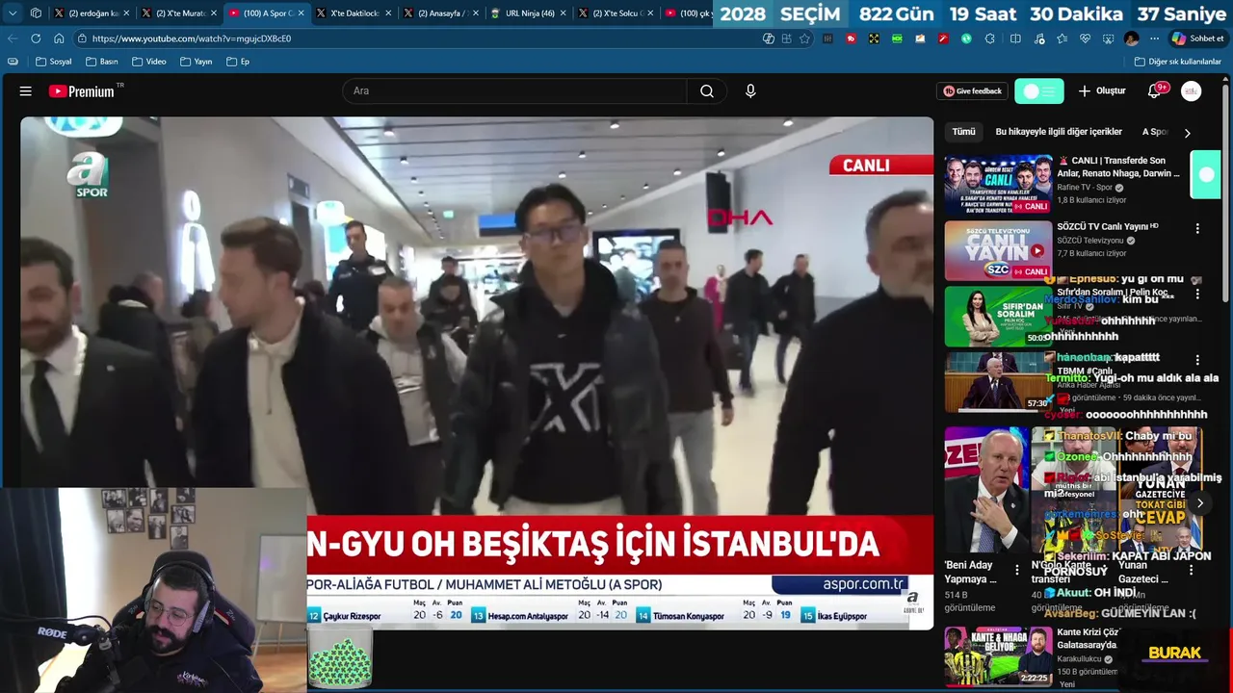The width and height of the screenshot is (1233, 693).
Task: Toggle the teal switch beside Give feedback
Action: 1039,91
